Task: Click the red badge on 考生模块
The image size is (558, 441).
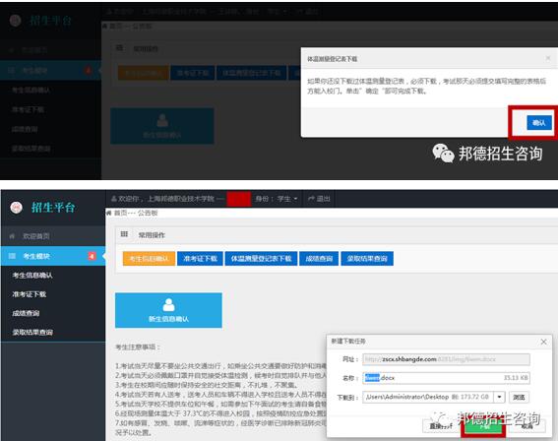Action: click(x=92, y=256)
